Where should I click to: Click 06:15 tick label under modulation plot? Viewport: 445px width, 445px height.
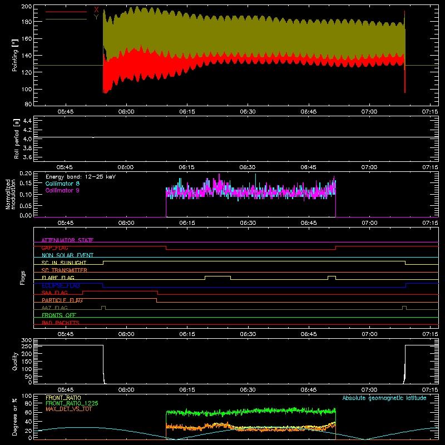coord(187,223)
